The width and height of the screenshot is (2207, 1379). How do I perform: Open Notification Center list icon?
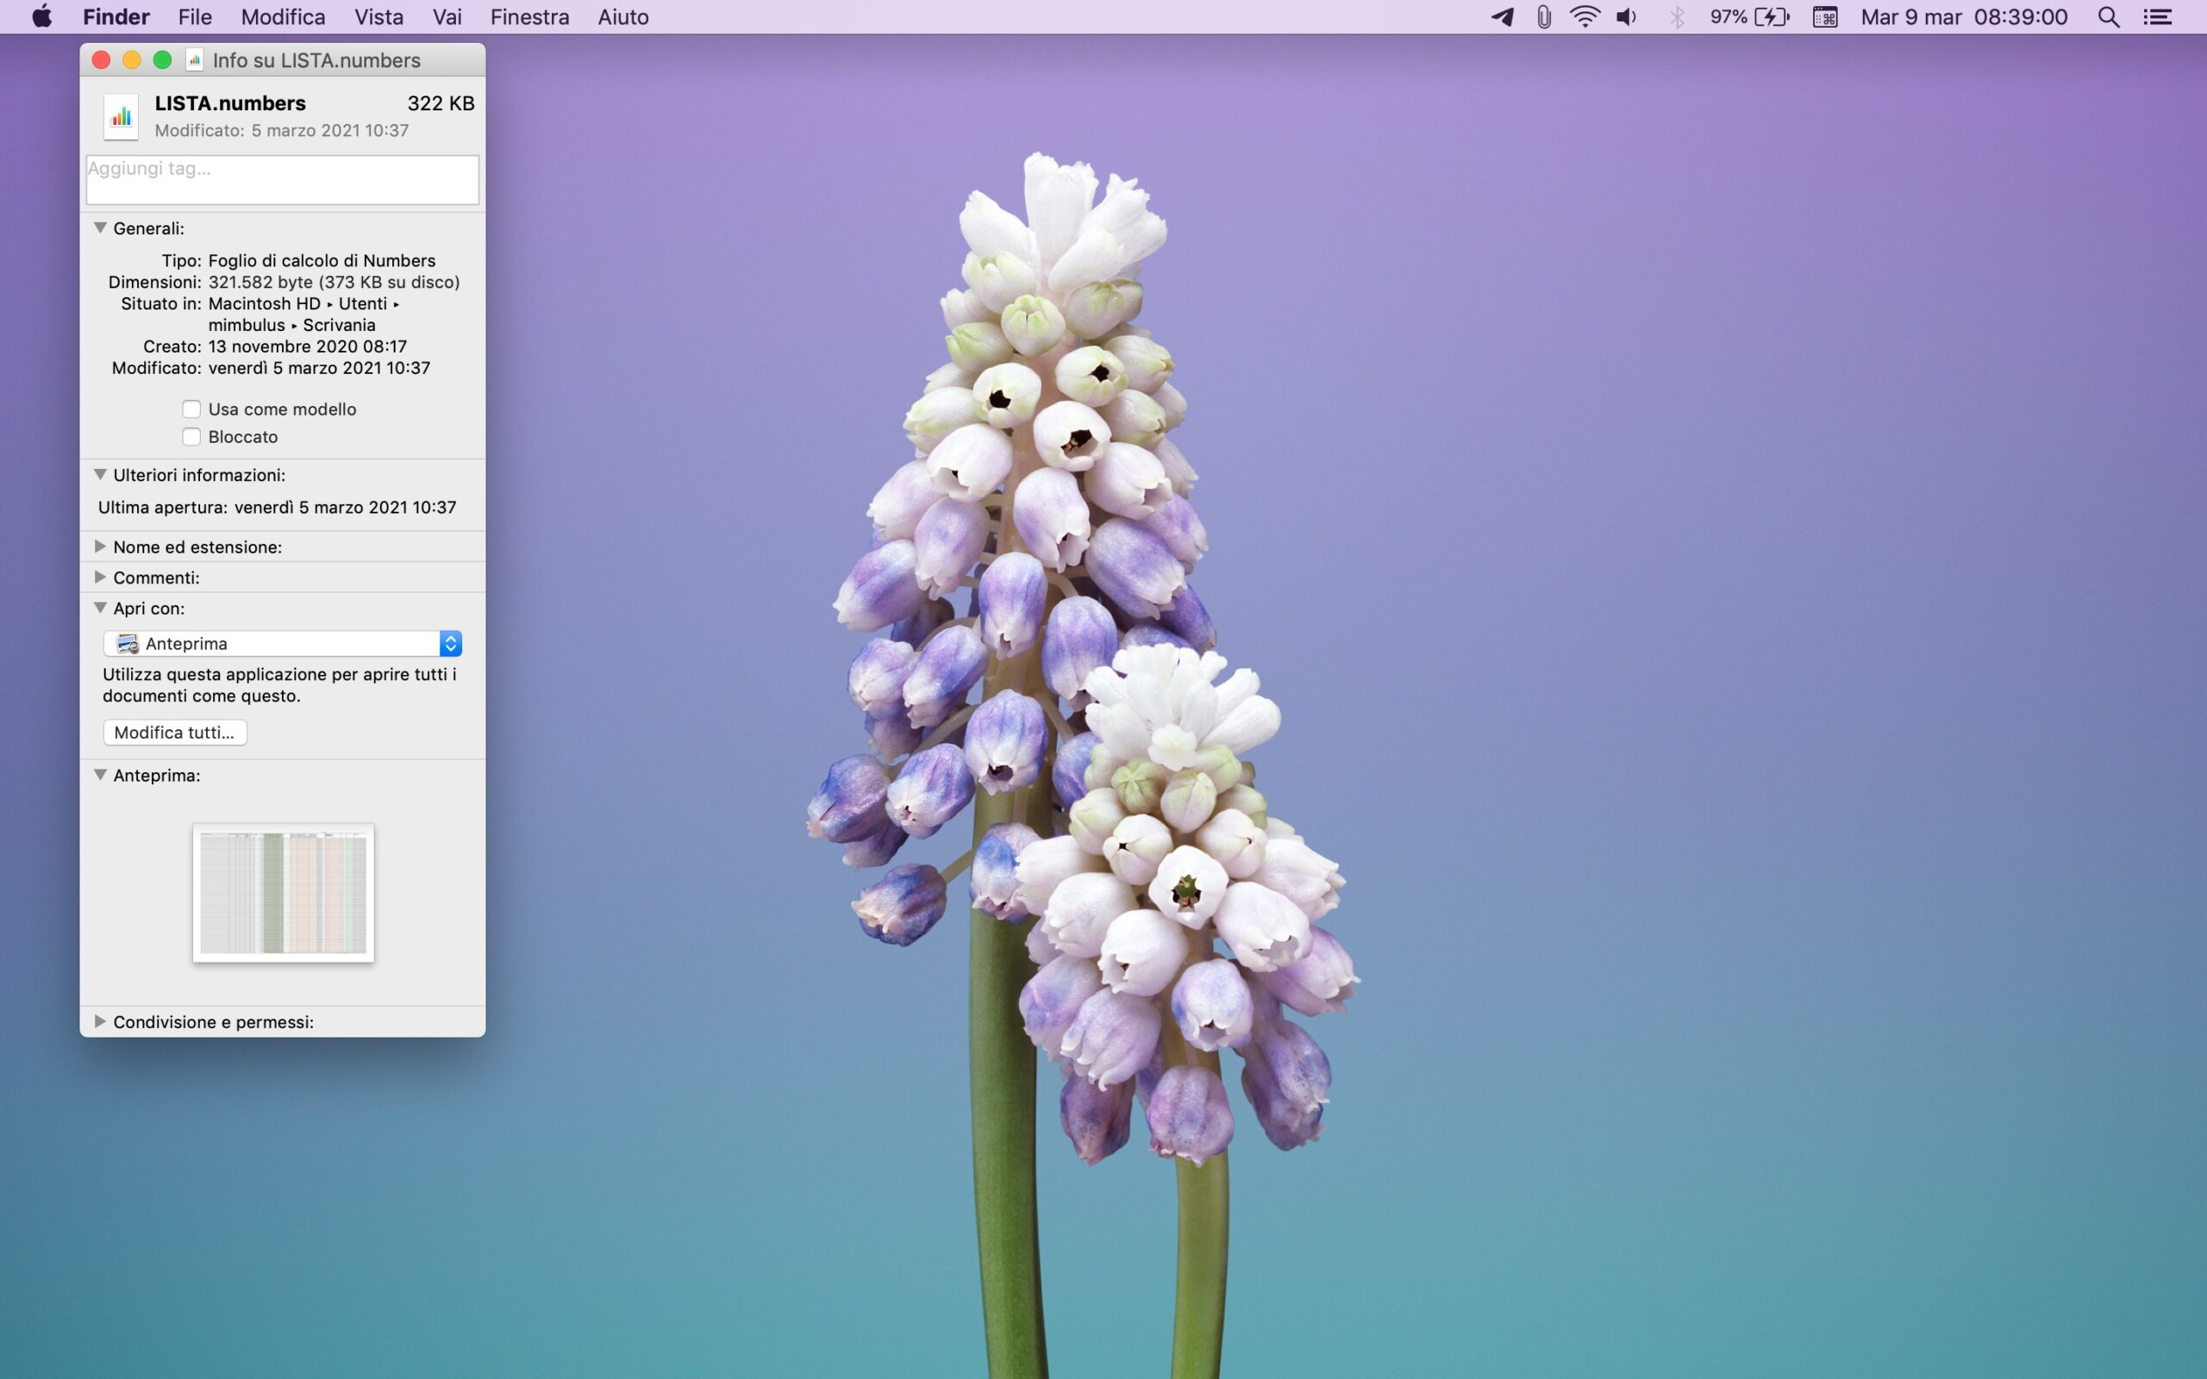point(2157,17)
